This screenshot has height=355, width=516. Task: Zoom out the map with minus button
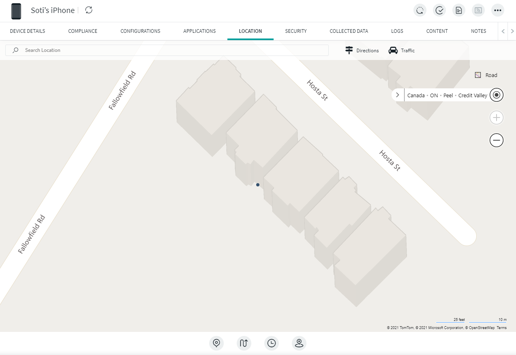click(497, 140)
